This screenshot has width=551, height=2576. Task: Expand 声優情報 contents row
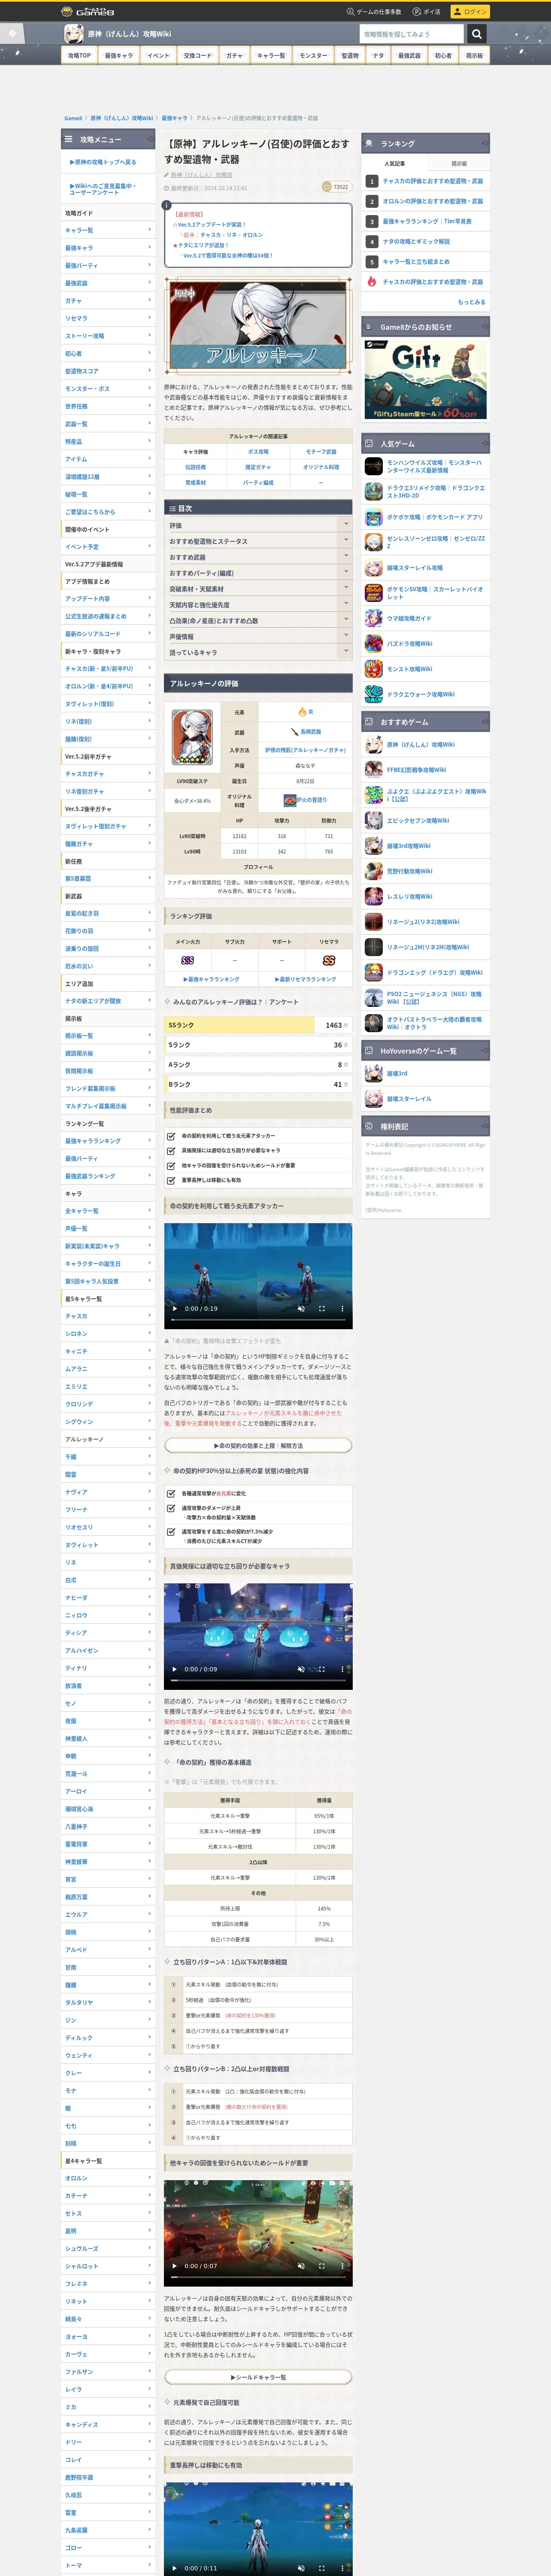tap(258, 636)
